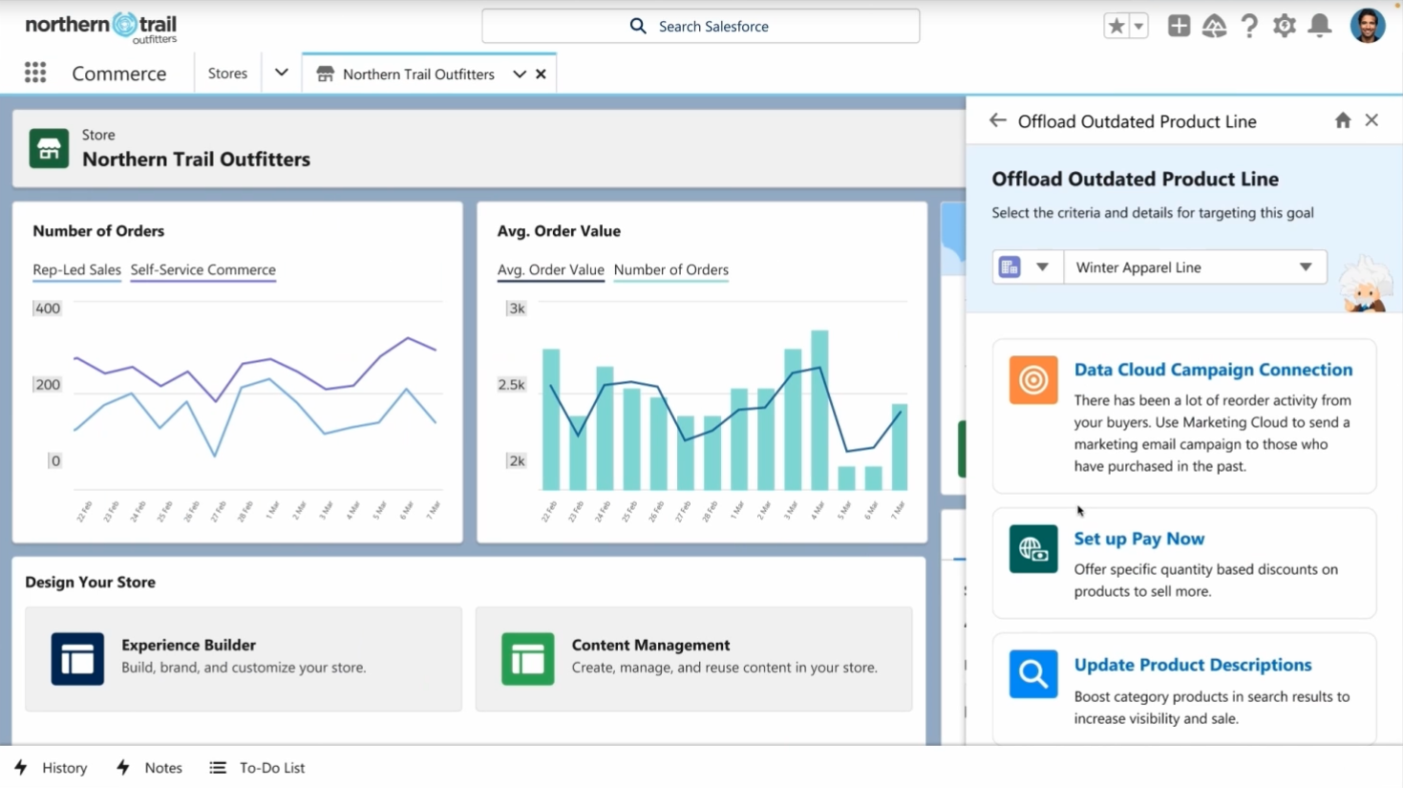Expand the Stores tab dropdown chevron

click(x=281, y=73)
